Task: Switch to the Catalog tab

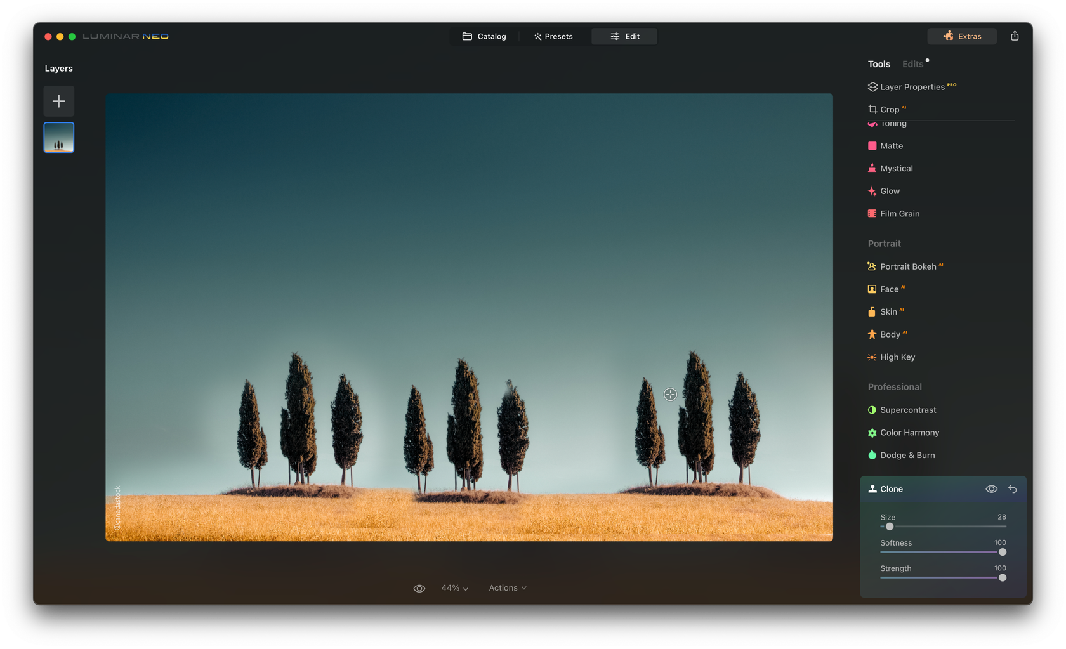Action: pyautogui.click(x=484, y=36)
